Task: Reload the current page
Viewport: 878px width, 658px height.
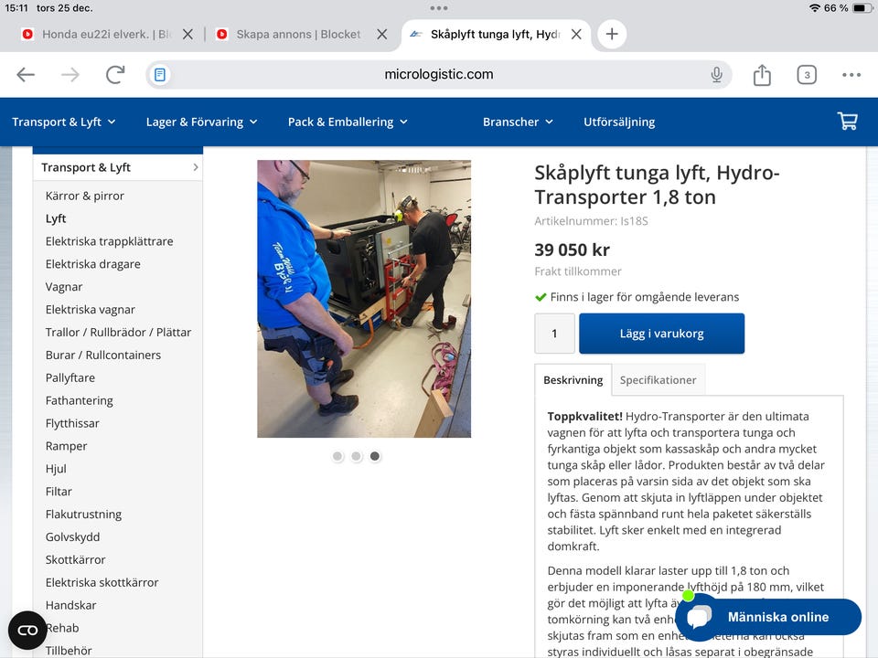Action: tap(115, 74)
